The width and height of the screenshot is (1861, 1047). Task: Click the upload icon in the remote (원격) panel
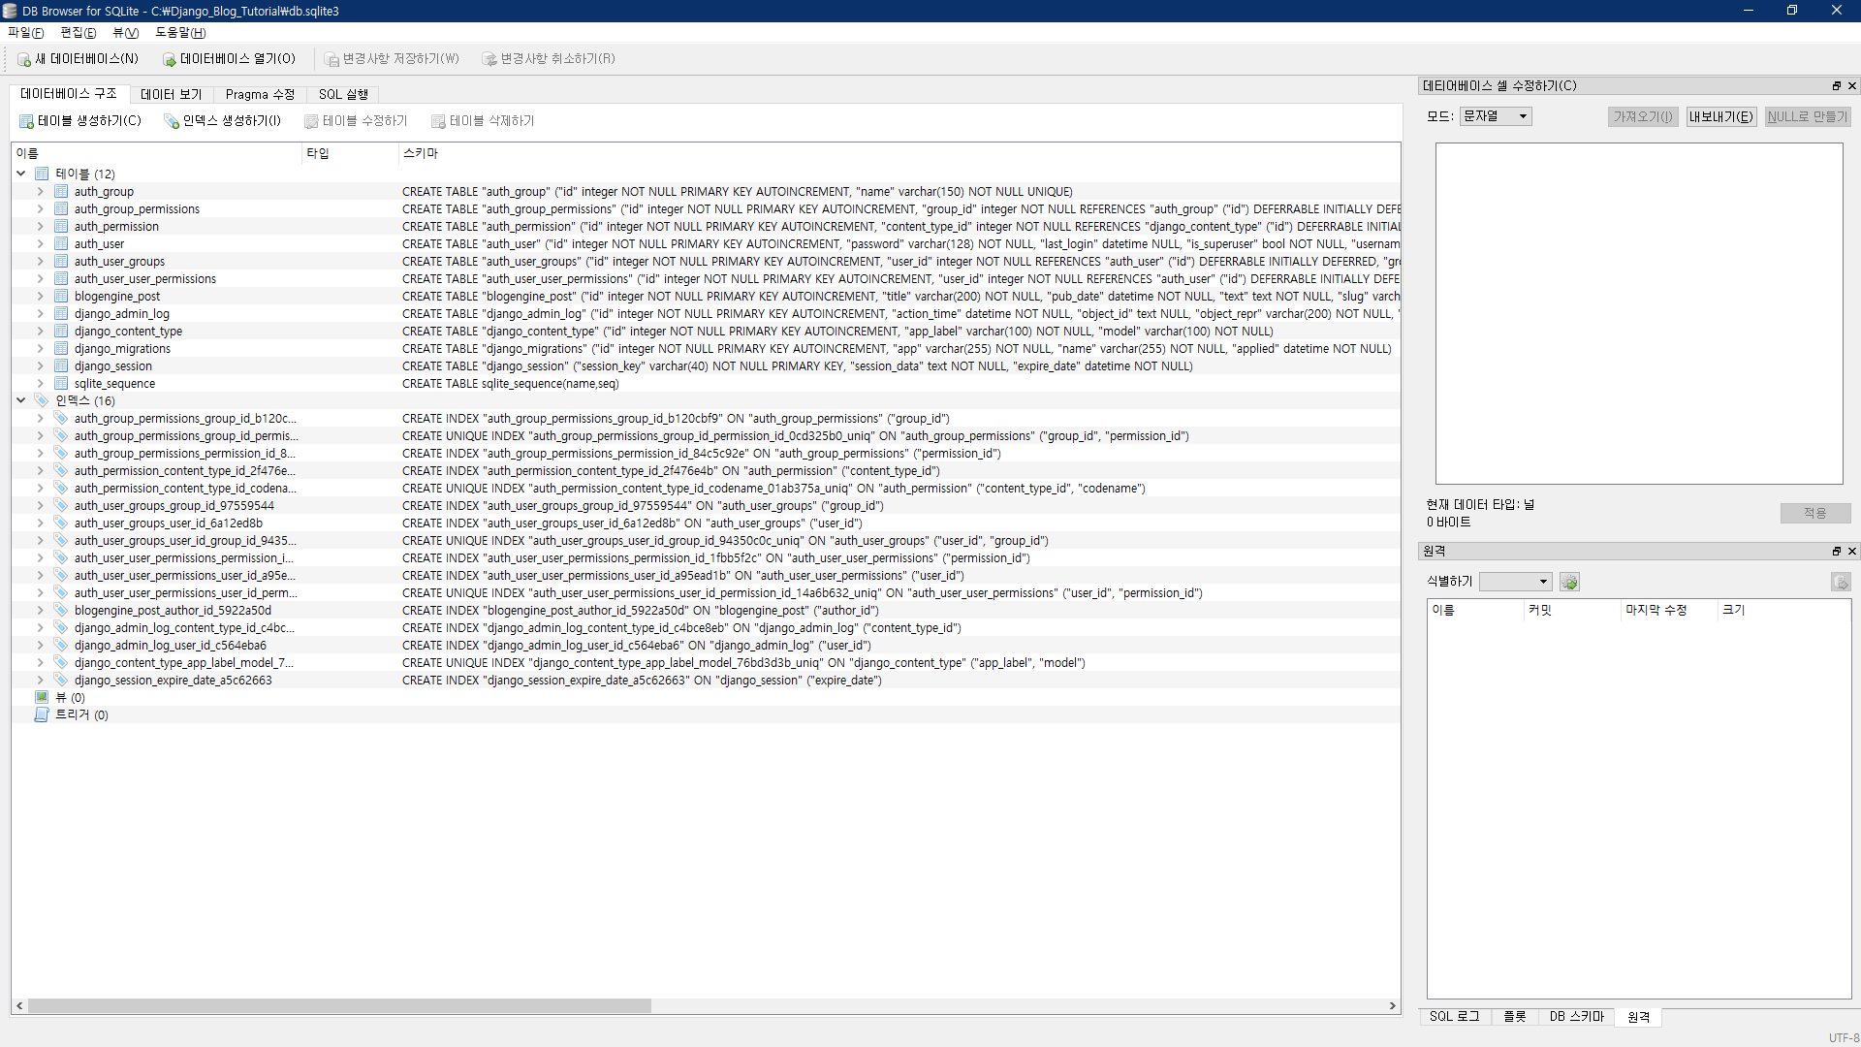pos(1840,582)
